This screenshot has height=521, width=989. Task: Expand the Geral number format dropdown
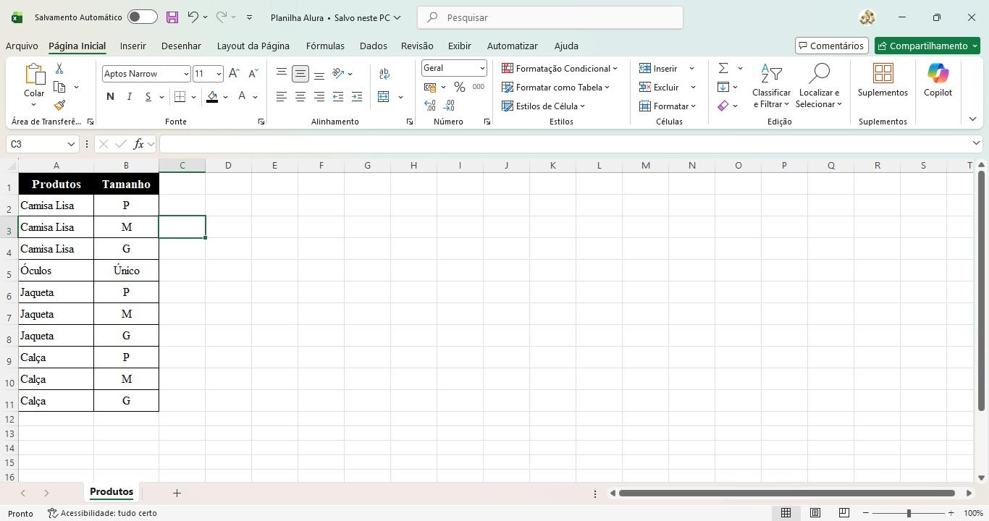pos(481,68)
